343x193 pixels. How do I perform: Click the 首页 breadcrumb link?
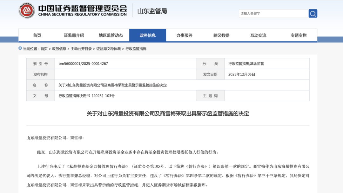(44, 49)
